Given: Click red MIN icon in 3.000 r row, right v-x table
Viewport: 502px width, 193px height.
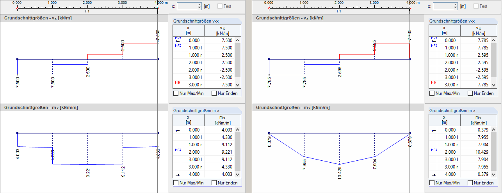Looking at the screenshot, I should click(434, 82).
